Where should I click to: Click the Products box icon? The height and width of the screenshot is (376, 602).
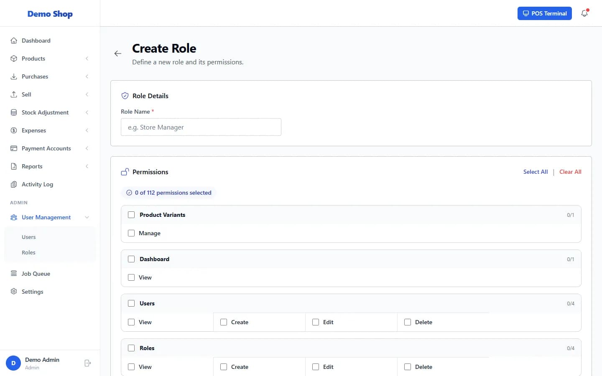pyautogui.click(x=14, y=58)
